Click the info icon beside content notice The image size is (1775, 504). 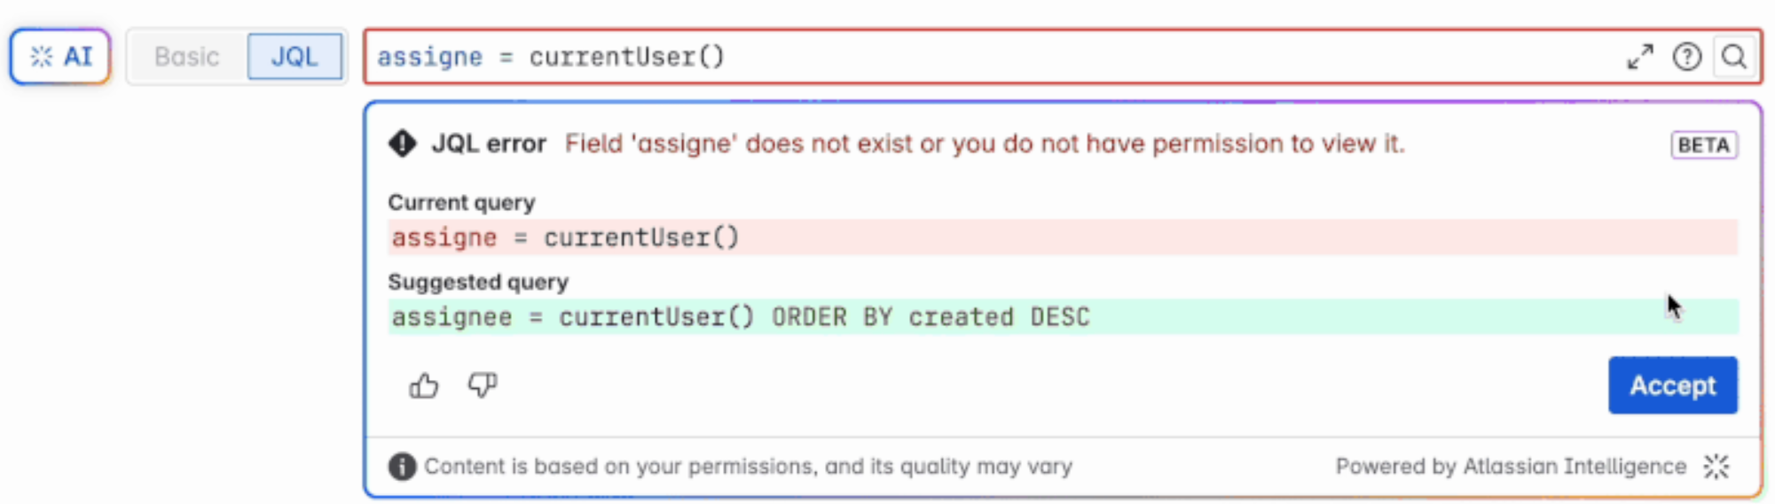click(402, 466)
